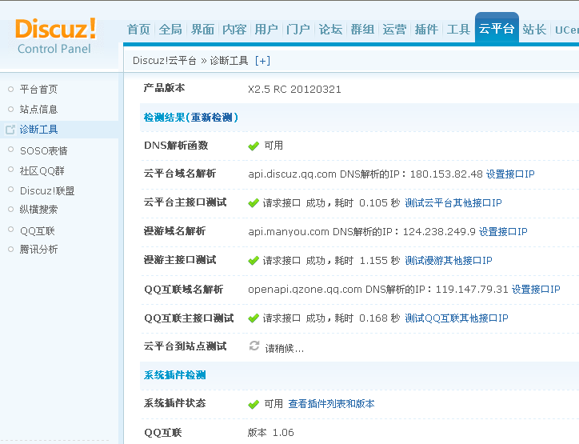This screenshot has width=579, height=444.
Task: Click the 请稍候... status text
Action: pos(285,348)
